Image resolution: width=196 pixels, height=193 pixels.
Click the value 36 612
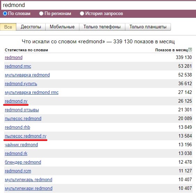[185, 84]
